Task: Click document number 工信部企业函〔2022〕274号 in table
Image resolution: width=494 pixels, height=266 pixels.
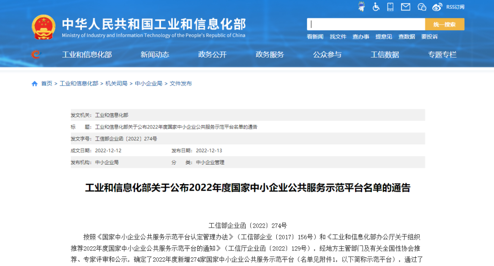Action: (126, 139)
